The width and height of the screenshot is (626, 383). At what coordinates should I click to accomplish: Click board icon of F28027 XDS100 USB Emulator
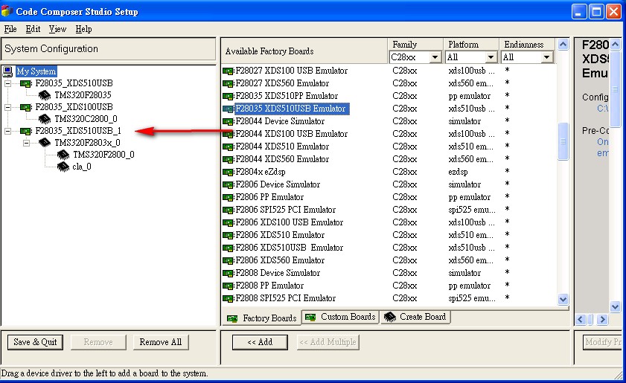click(x=228, y=71)
